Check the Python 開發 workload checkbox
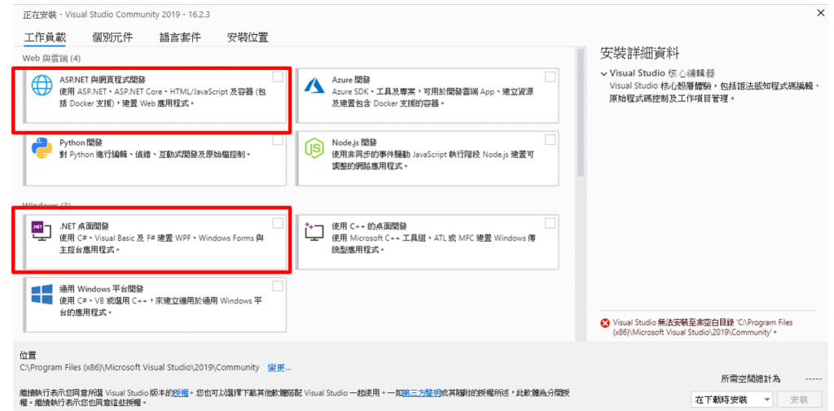 (x=278, y=140)
